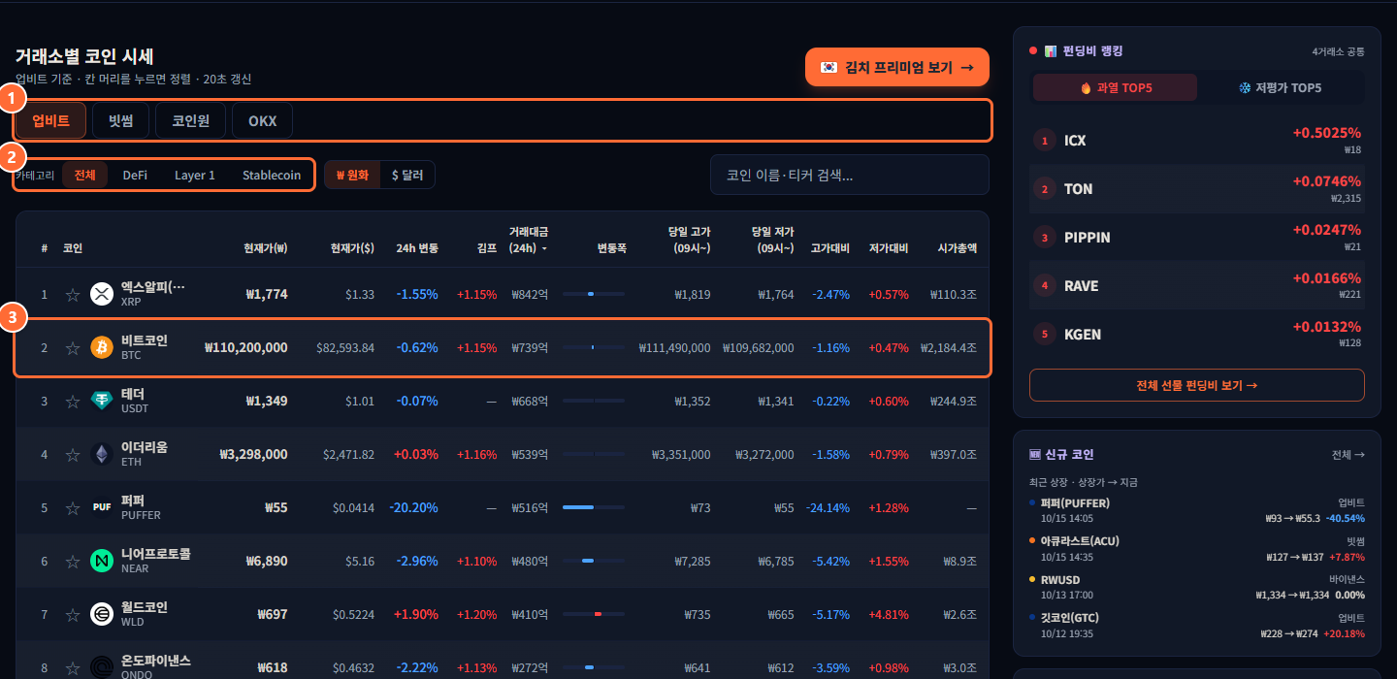Click the XRP coin logo

pyautogui.click(x=102, y=294)
